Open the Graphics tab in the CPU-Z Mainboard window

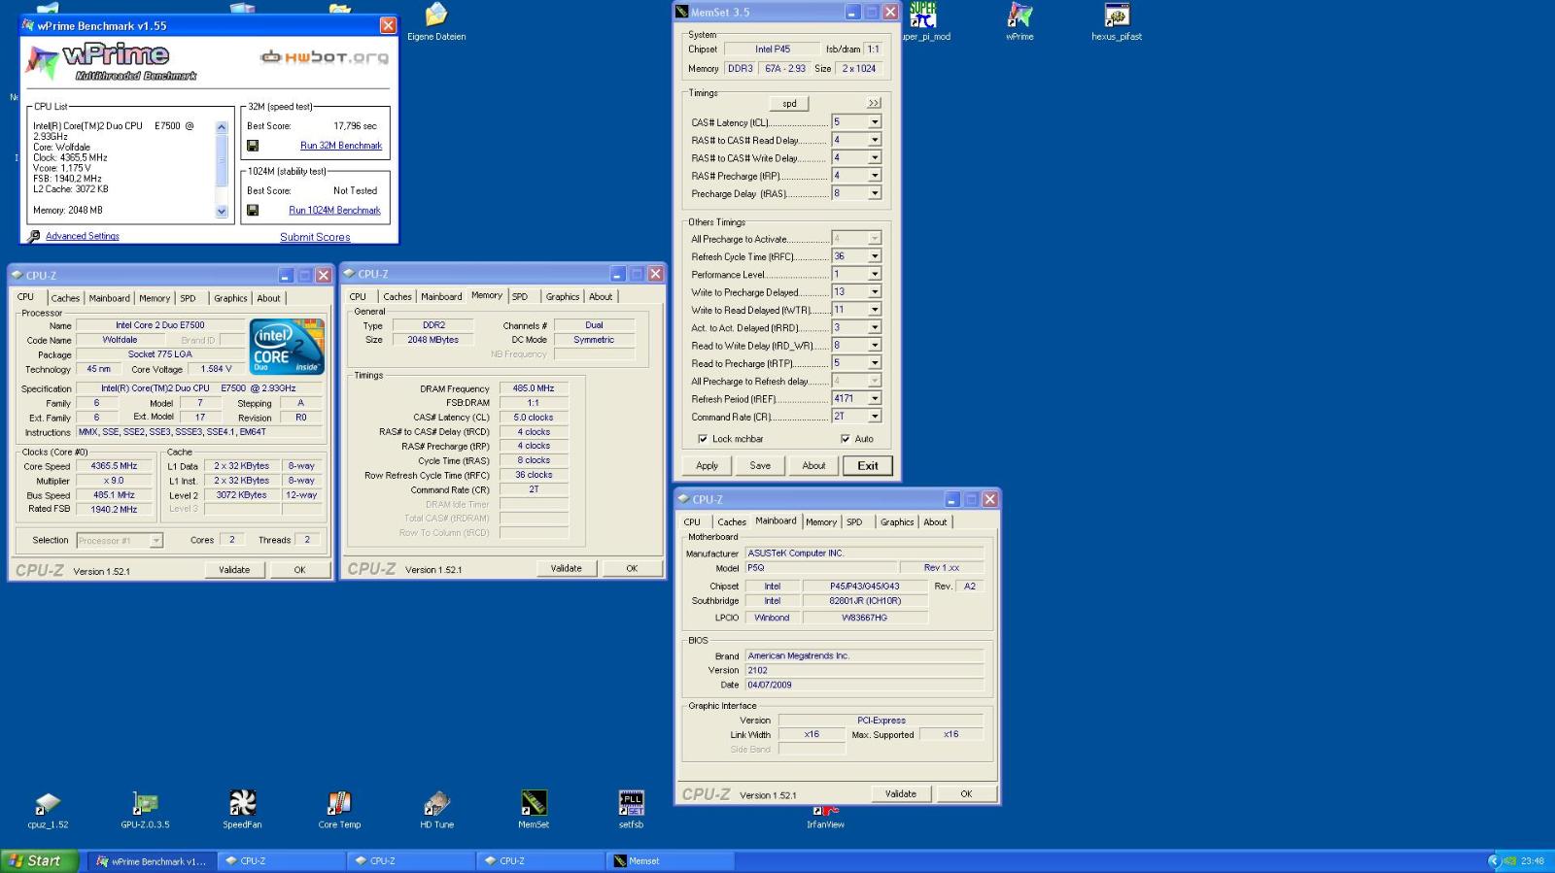pyautogui.click(x=897, y=522)
